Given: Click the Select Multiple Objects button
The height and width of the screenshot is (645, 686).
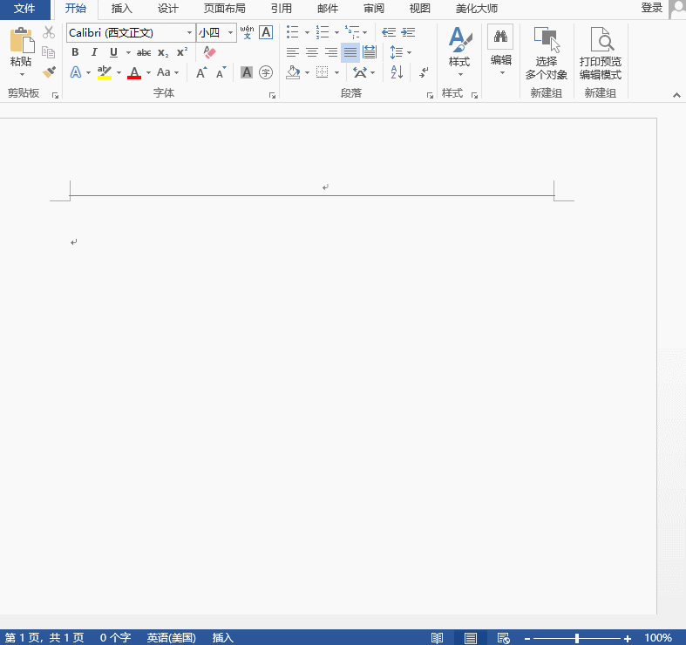Looking at the screenshot, I should pos(547,54).
